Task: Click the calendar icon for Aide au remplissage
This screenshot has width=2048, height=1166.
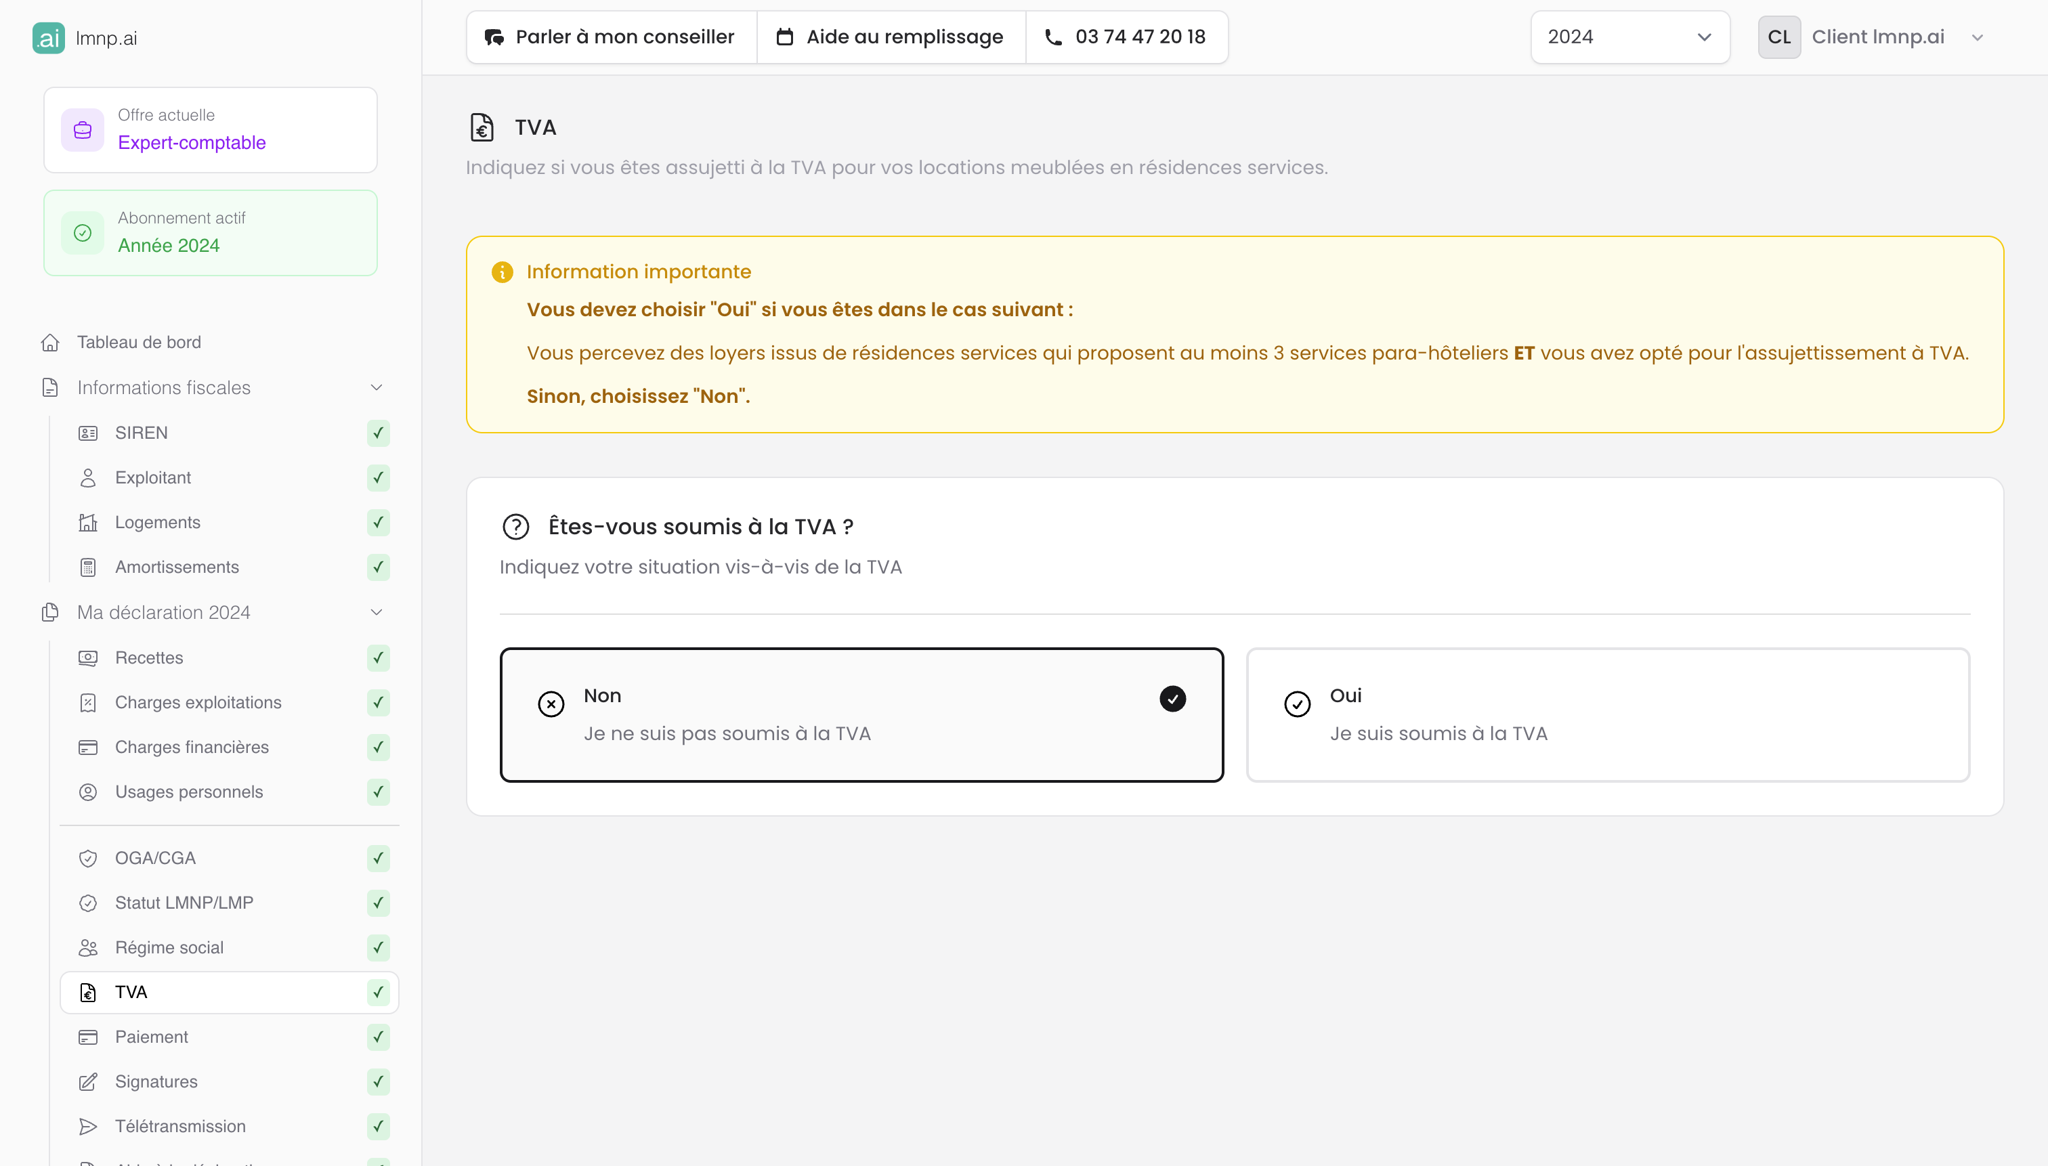Action: tap(785, 37)
